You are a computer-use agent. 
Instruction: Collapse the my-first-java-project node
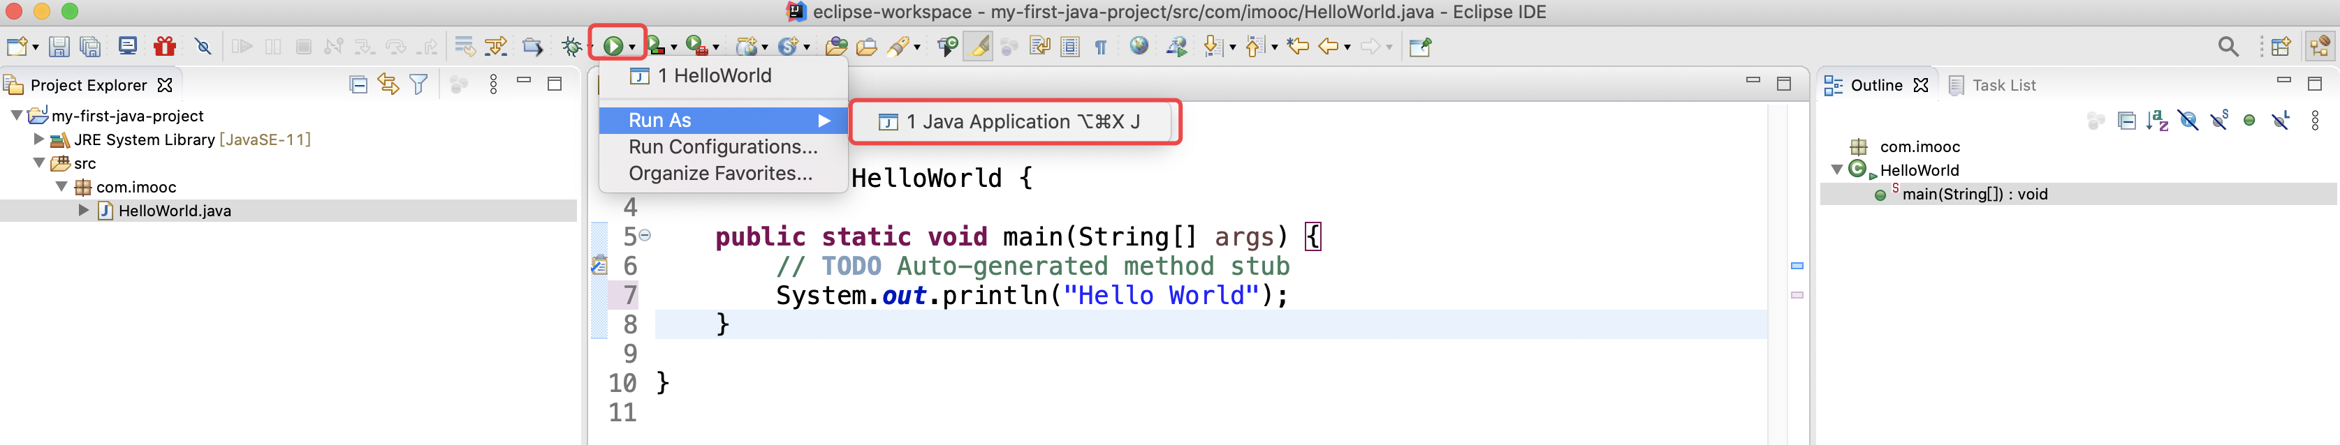(x=16, y=115)
